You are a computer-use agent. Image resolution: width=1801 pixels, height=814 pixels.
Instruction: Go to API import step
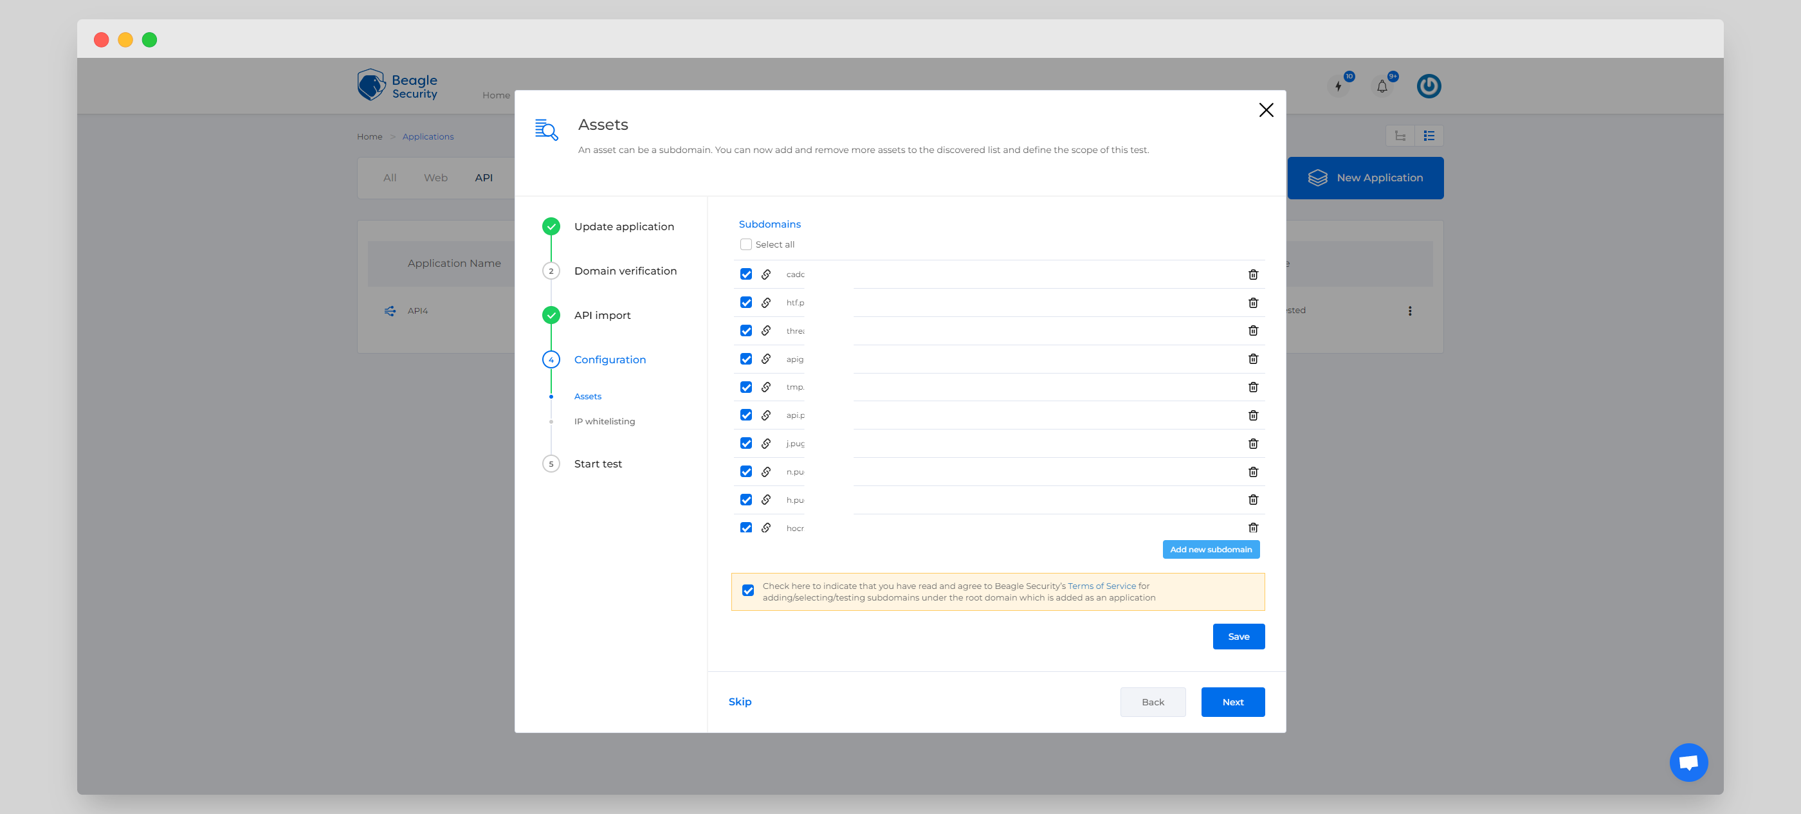click(602, 316)
